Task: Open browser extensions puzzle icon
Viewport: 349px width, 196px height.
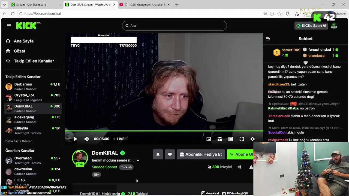Action: (x=288, y=14)
